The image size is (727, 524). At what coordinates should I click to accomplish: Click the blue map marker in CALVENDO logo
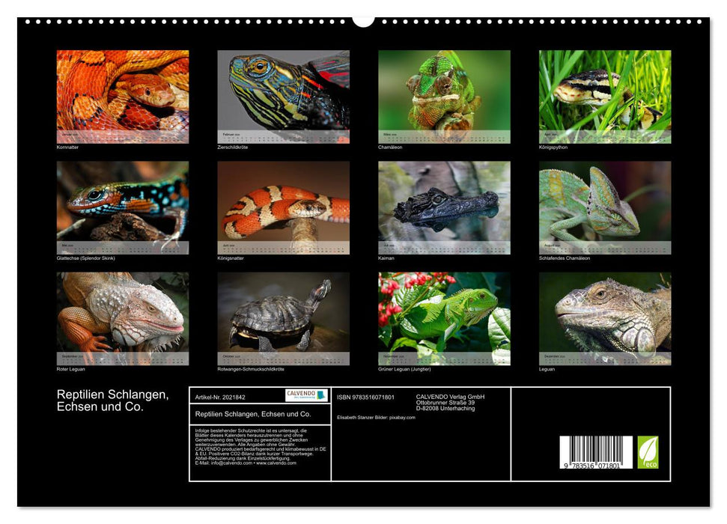tap(322, 395)
